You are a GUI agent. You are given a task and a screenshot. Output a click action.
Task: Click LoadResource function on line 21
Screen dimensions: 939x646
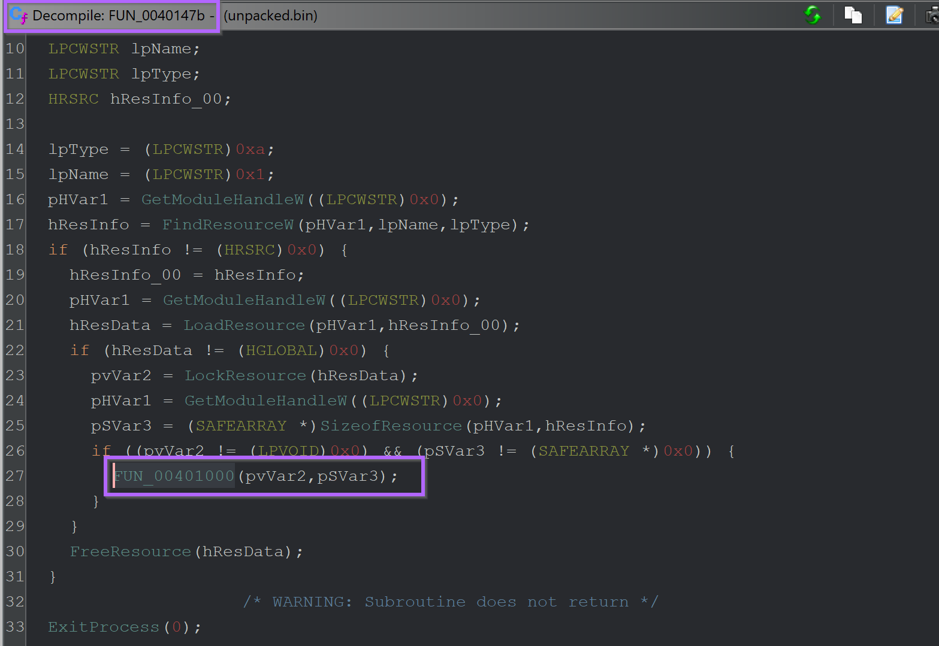(244, 325)
